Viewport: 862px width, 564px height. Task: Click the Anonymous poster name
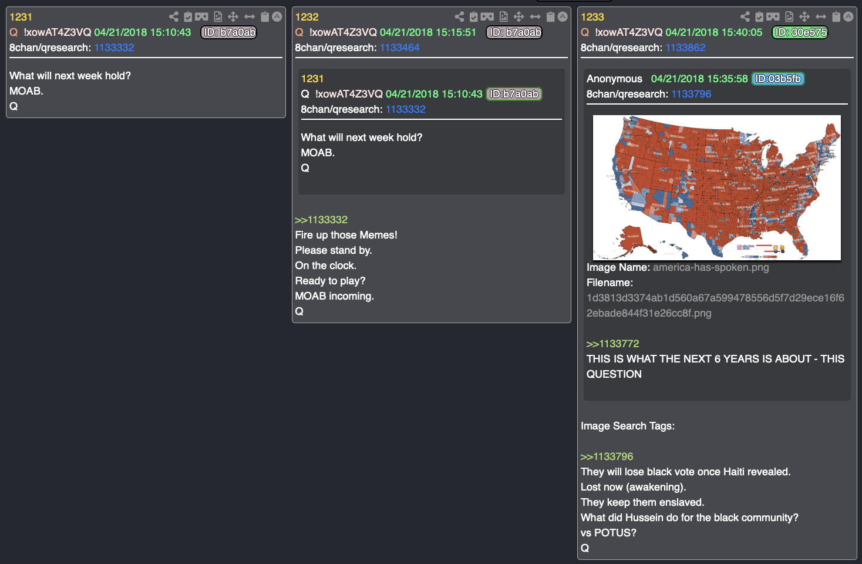point(614,79)
